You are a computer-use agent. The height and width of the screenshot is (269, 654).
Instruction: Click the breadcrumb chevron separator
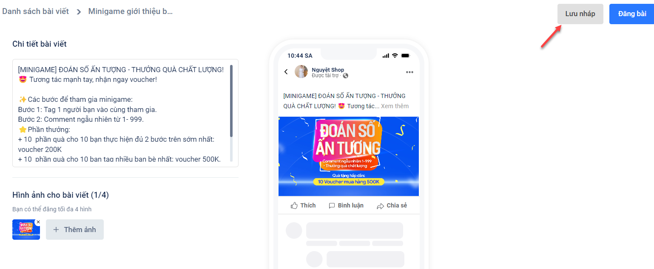79,12
